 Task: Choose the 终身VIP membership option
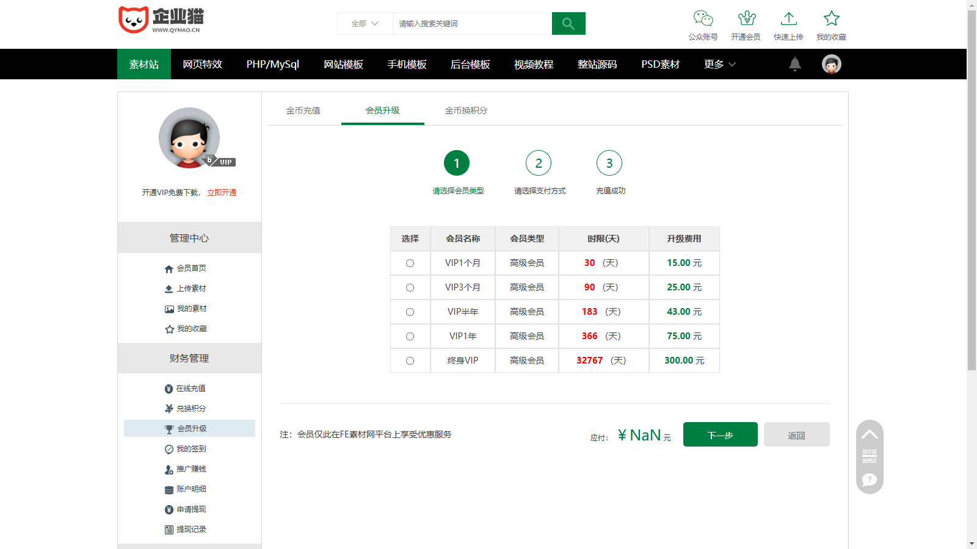click(x=410, y=361)
